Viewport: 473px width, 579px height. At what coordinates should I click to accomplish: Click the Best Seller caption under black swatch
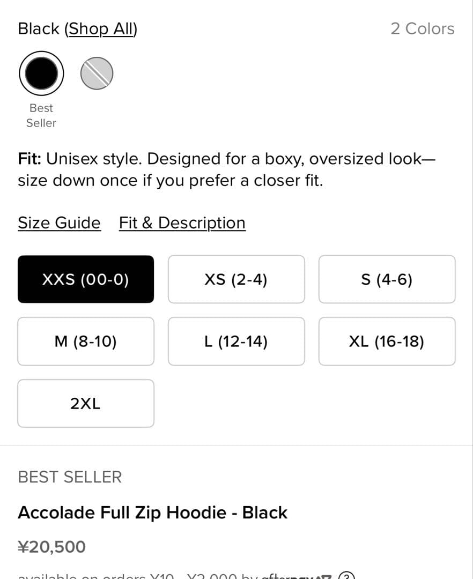[x=41, y=115]
